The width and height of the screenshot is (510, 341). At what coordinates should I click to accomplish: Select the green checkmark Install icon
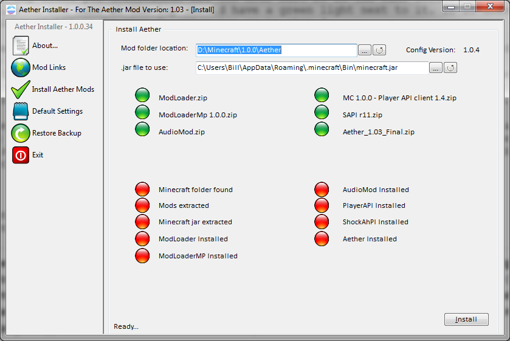(21, 89)
